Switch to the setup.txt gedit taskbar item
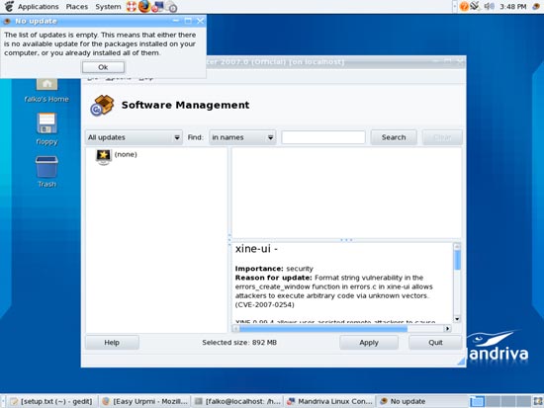 51,401
